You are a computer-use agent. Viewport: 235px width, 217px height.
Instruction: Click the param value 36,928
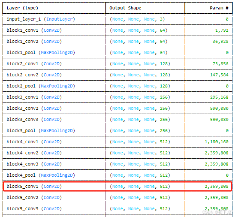pos(220,42)
